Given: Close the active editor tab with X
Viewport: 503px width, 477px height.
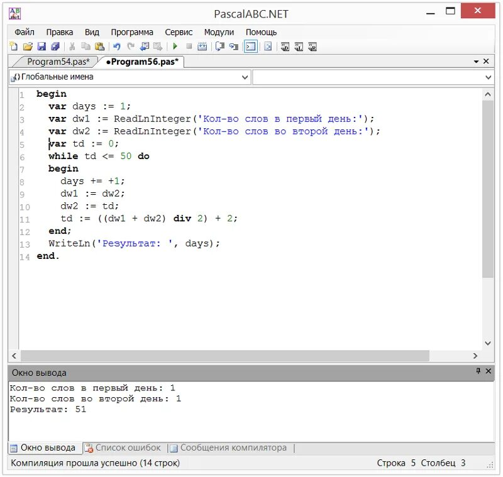Looking at the screenshot, I should [486, 61].
